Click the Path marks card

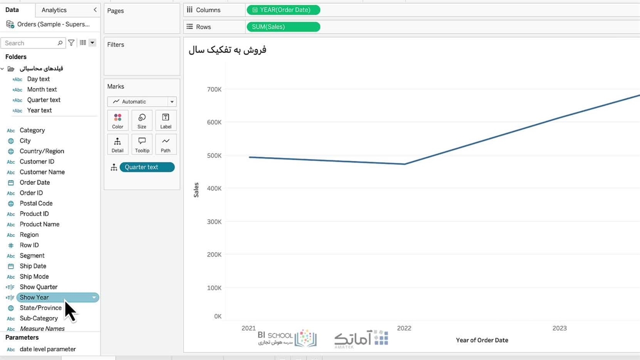165,144
